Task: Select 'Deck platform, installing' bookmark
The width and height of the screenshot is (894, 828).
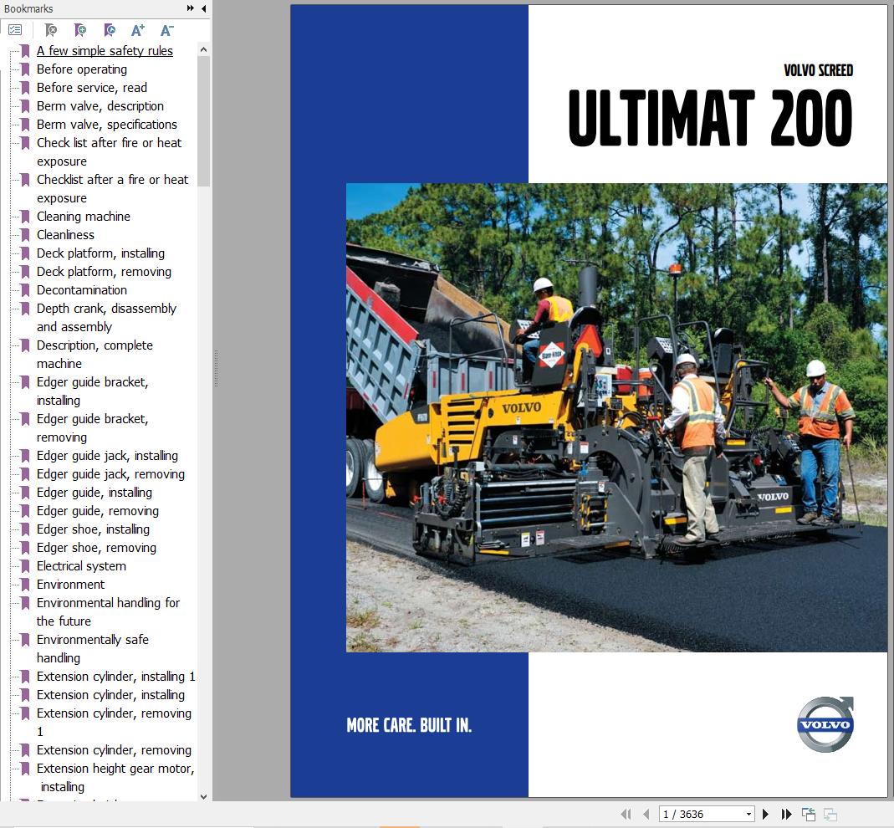Action: tap(100, 253)
